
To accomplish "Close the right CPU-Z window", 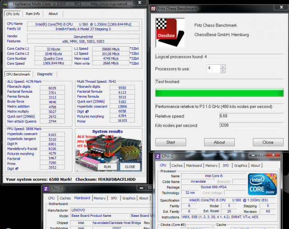I will click(273, 155).
